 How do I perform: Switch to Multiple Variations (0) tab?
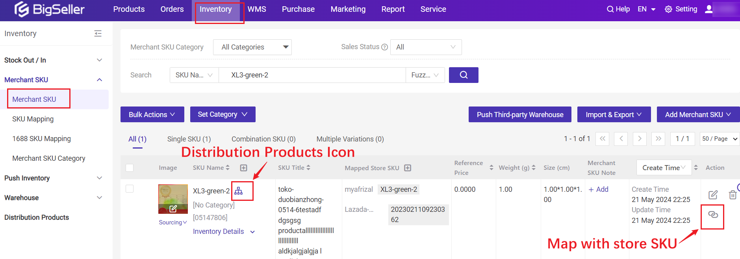pos(350,139)
